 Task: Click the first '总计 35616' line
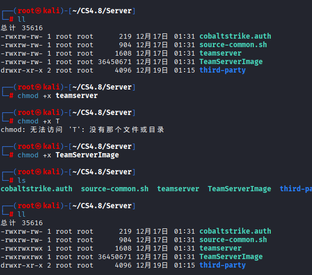click(x=22, y=28)
